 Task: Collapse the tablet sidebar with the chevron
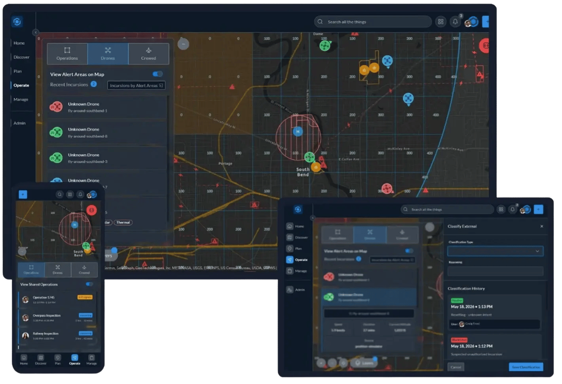coord(312,218)
